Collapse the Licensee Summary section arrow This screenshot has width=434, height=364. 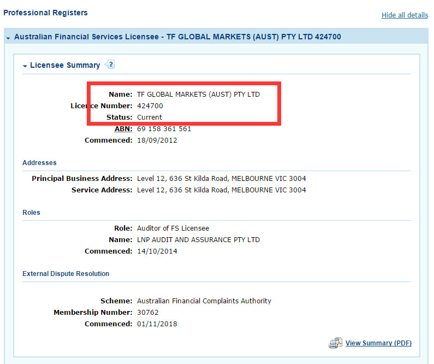pyautogui.click(x=25, y=66)
